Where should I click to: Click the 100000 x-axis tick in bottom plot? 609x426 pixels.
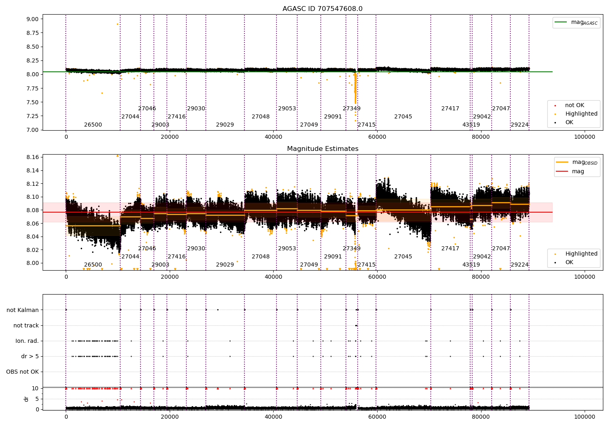[585, 417]
